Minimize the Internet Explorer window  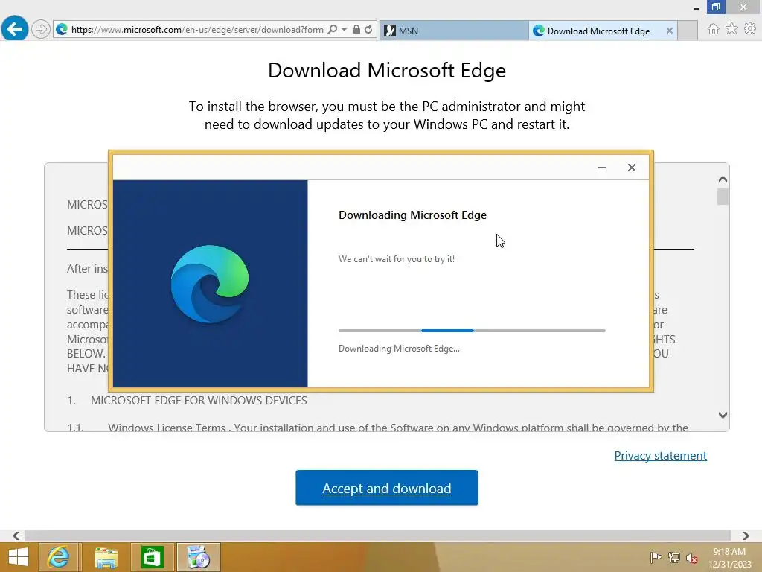click(696, 7)
